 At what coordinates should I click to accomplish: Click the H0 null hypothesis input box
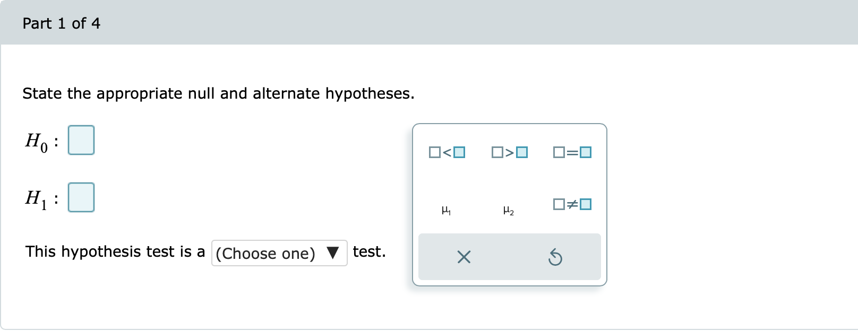(81, 140)
